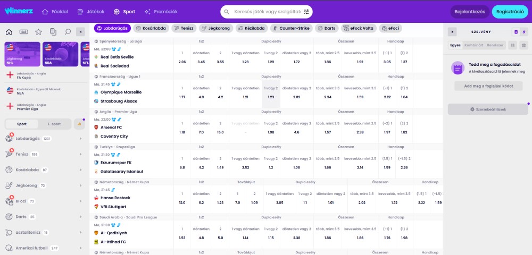The image size is (532, 255).
Task: Pick odds 1.49 for Galatasaray win
Action: coord(220,165)
